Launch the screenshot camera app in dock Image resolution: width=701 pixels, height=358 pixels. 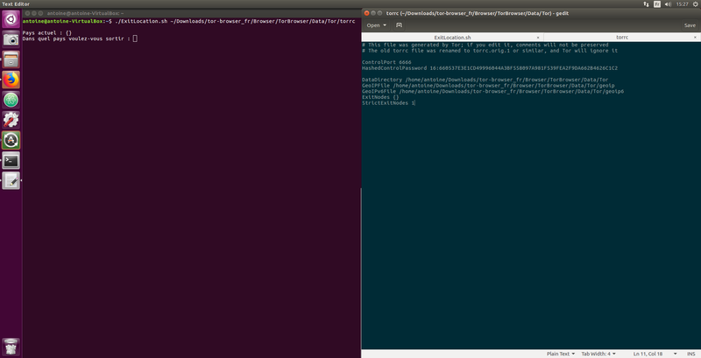[11, 39]
